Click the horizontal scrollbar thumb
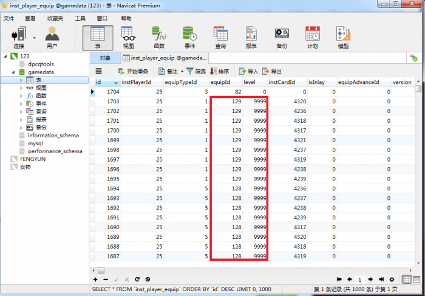Viewport: 425px width, 296px height. point(101,270)
